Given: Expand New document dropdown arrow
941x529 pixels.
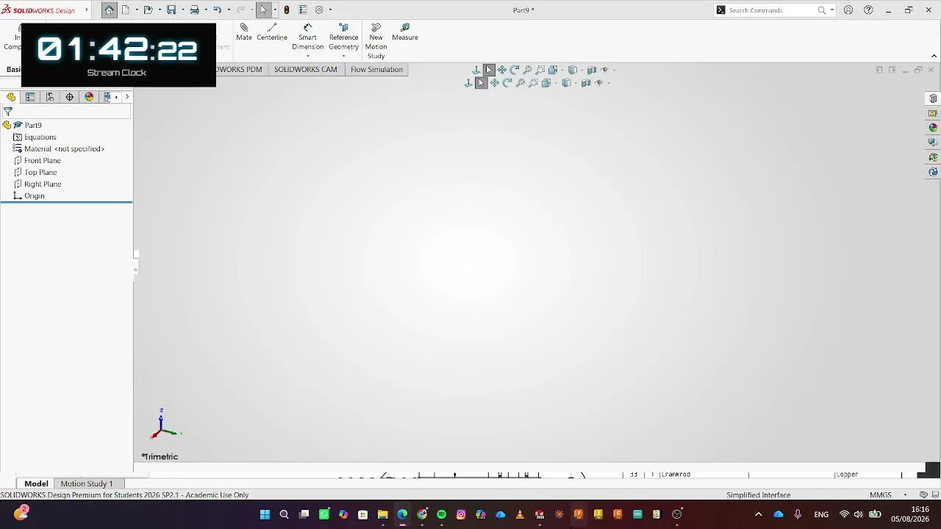Looking at the screenshot, I should (137, 10).
